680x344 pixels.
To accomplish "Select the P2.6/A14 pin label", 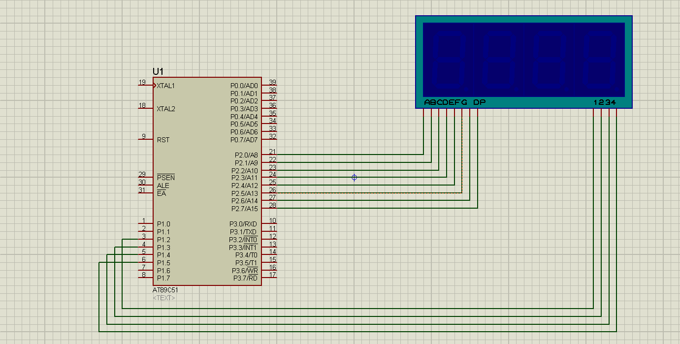I will pos(245,201).
